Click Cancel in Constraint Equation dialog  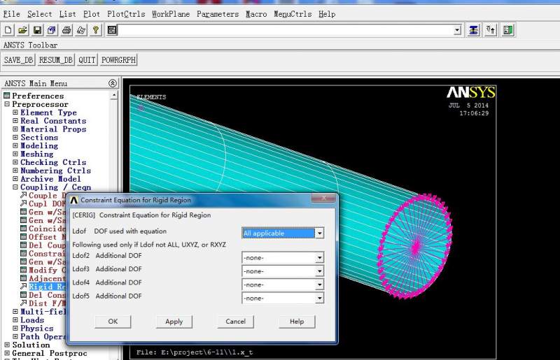235,322
